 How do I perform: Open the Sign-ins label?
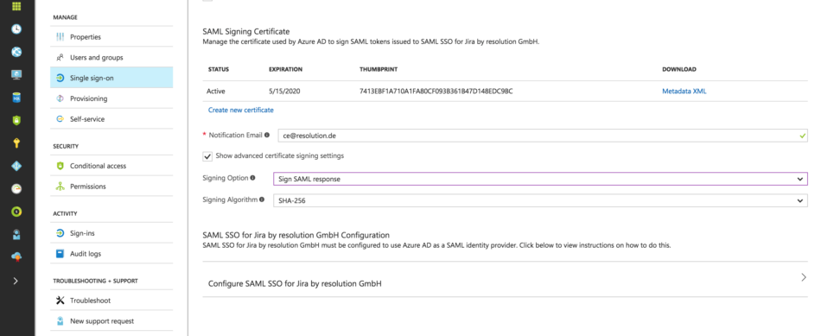pyautogui.click(x=82, y=233)
